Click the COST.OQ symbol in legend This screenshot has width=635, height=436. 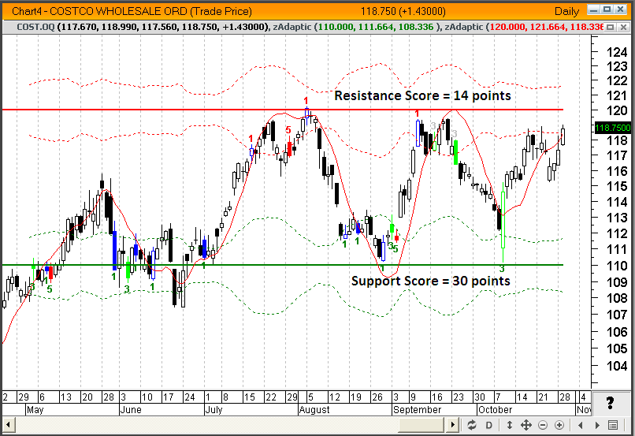(x=35, y=27)
